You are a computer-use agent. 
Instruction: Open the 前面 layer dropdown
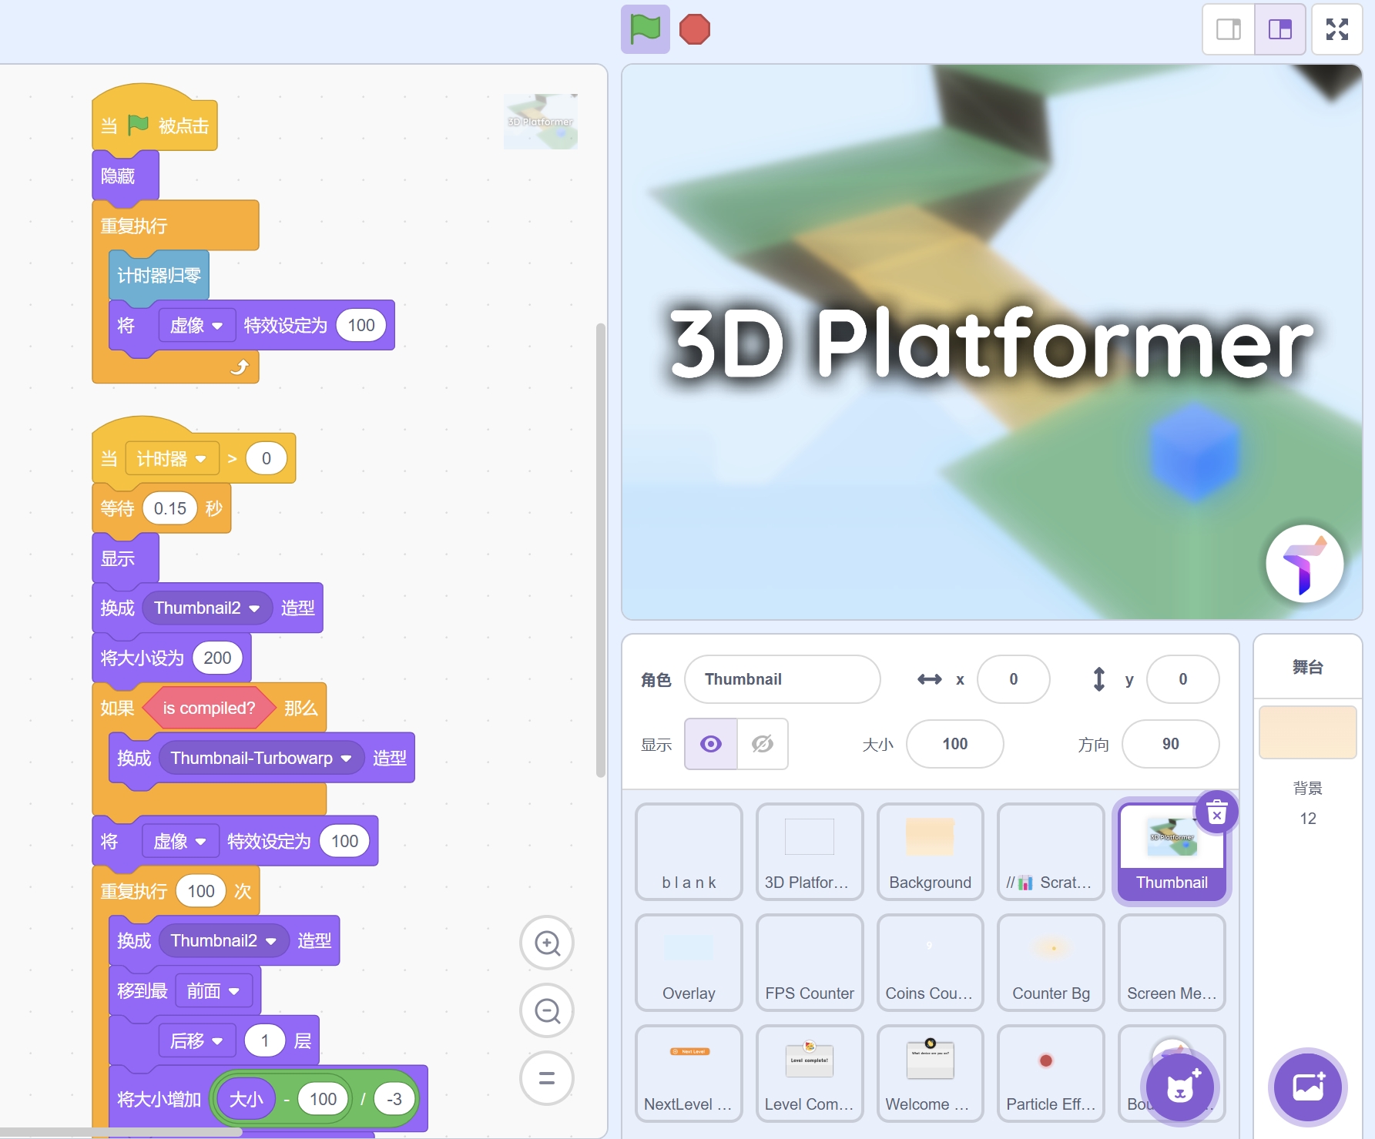(x=234, y=991)
